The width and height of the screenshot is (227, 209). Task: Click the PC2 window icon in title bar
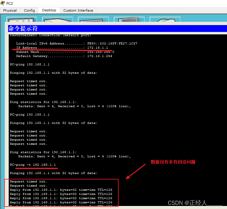click(x=3, y=3)
